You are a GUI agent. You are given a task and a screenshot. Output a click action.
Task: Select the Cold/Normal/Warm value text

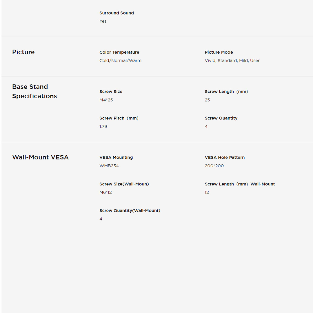[x=120, y=61]
